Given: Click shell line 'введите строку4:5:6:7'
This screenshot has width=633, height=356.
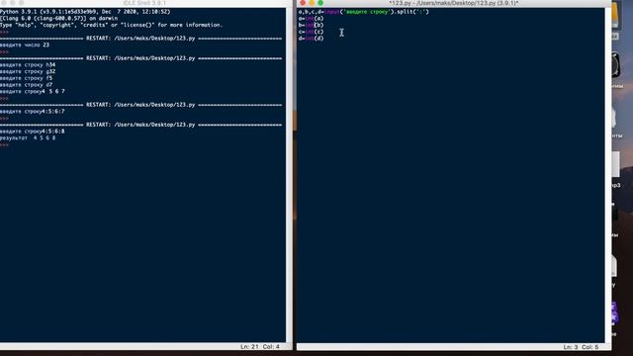Looking at the screenshot, I should 33,111.
